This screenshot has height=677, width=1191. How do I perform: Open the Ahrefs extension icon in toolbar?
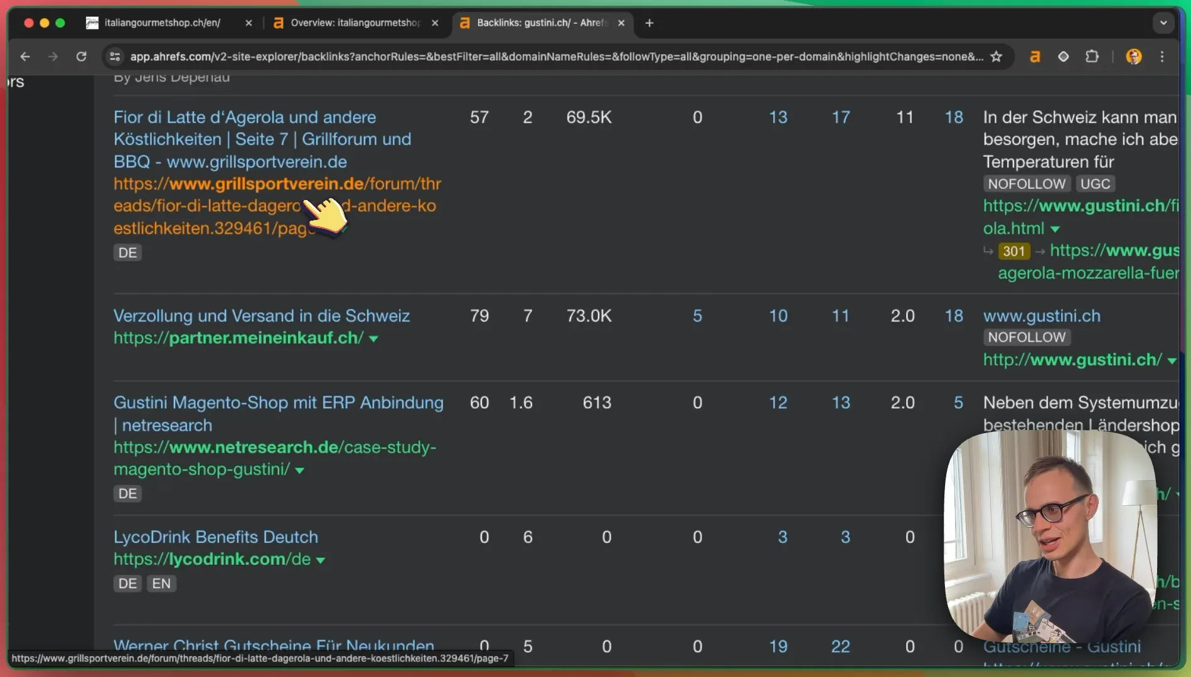[x=1035, y=56]
